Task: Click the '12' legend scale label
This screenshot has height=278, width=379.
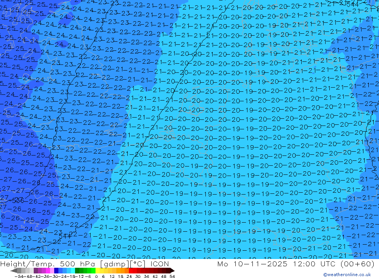Action: point(112,276)
